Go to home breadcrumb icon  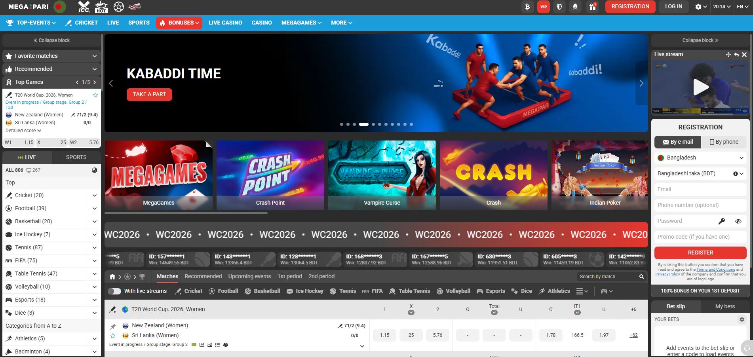coord(112,277)
